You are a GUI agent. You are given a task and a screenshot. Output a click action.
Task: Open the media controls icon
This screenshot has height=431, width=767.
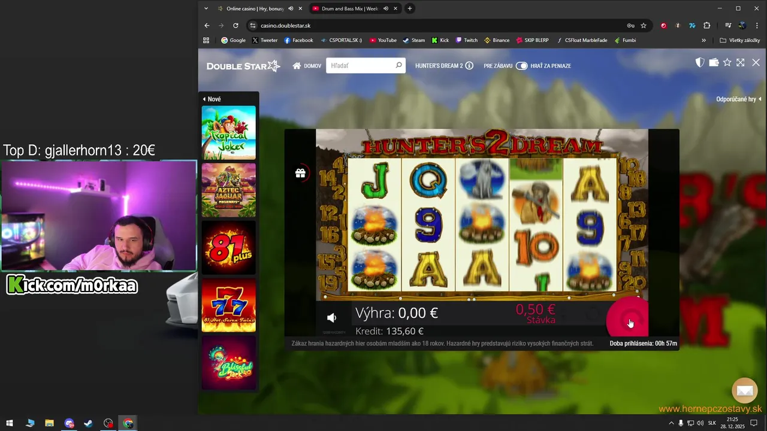coord(727,26)
